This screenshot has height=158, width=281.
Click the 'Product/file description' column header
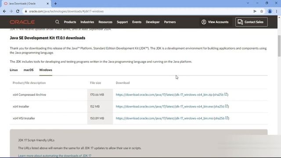(29, 83)
